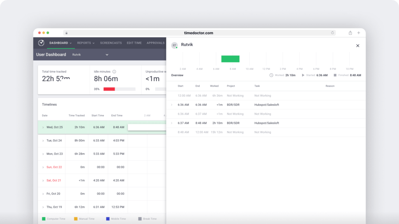The height and width of the screenshot is (224, 399).
Task: Click the red Idle minutes progress bar
Action: [x=109, y=89]
